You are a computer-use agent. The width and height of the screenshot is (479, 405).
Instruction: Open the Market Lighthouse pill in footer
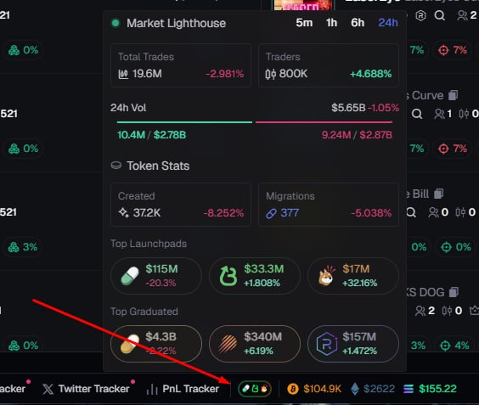[255, 389]
